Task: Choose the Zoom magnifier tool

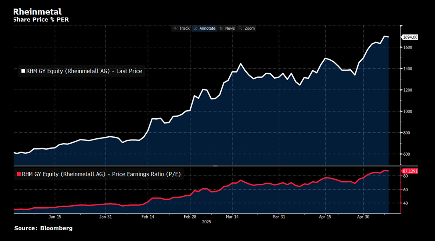Action: click(x=247, y=28)
